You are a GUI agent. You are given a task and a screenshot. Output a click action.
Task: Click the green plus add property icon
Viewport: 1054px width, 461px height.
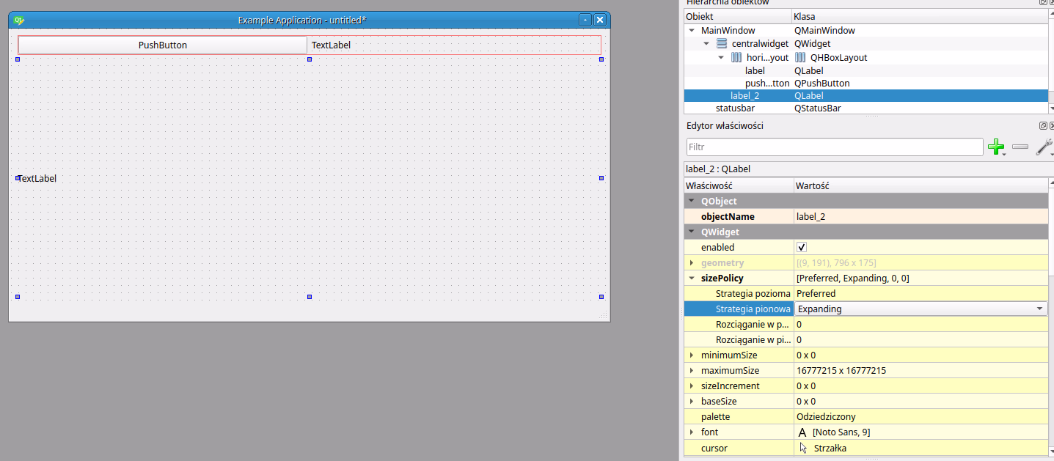click(x=995, y=147)
